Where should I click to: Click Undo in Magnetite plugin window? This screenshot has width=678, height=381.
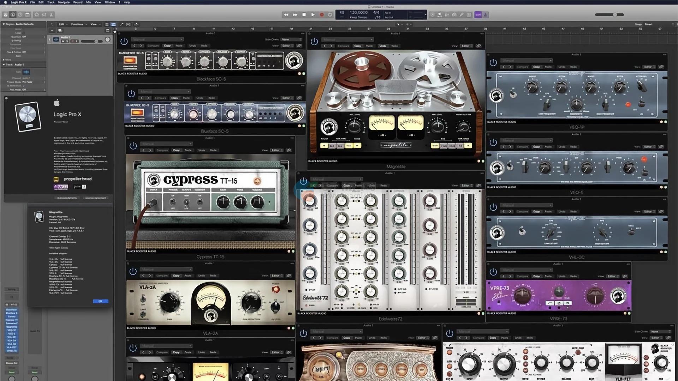click(383, 46)
